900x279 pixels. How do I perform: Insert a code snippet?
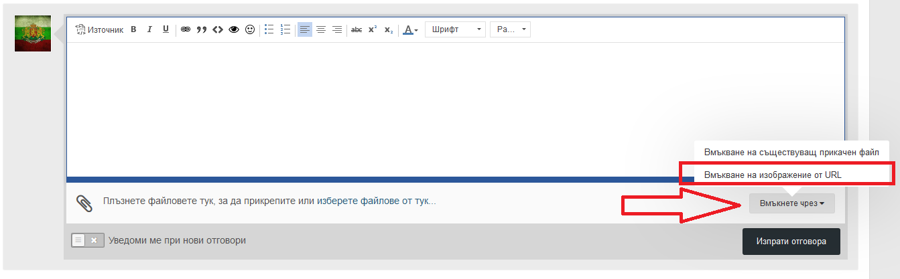(217, 29)
